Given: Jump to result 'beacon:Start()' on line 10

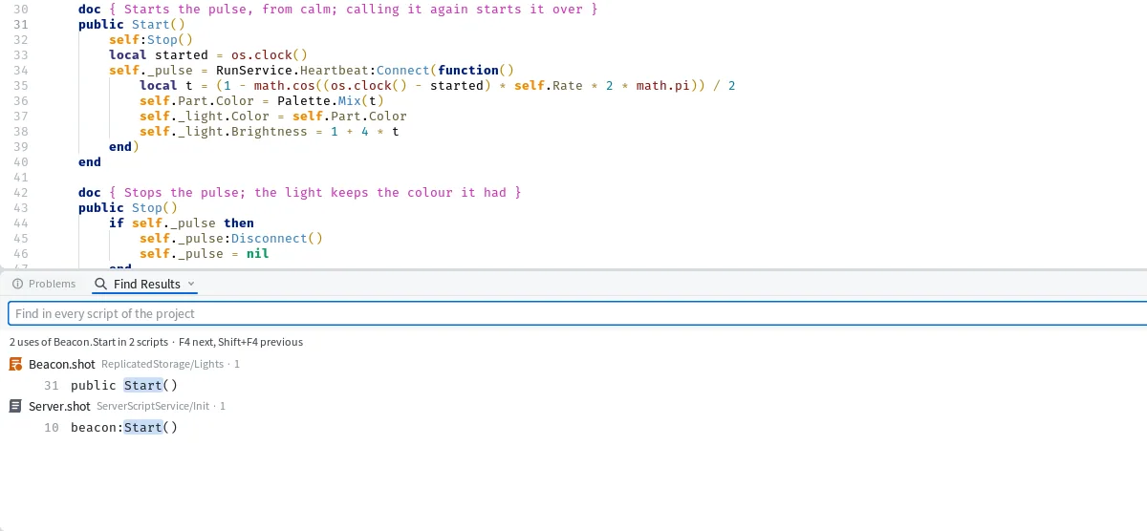Looking at the screenshot, I should pyautogui.click(x=573, y=427).
